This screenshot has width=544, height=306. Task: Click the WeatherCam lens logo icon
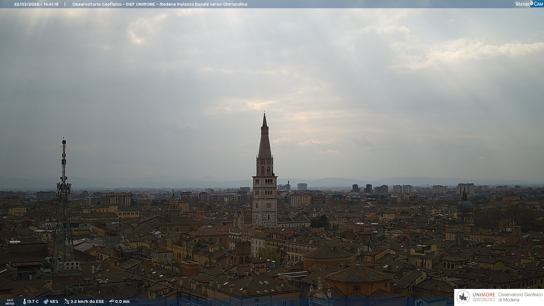click(x=532, y=3)
